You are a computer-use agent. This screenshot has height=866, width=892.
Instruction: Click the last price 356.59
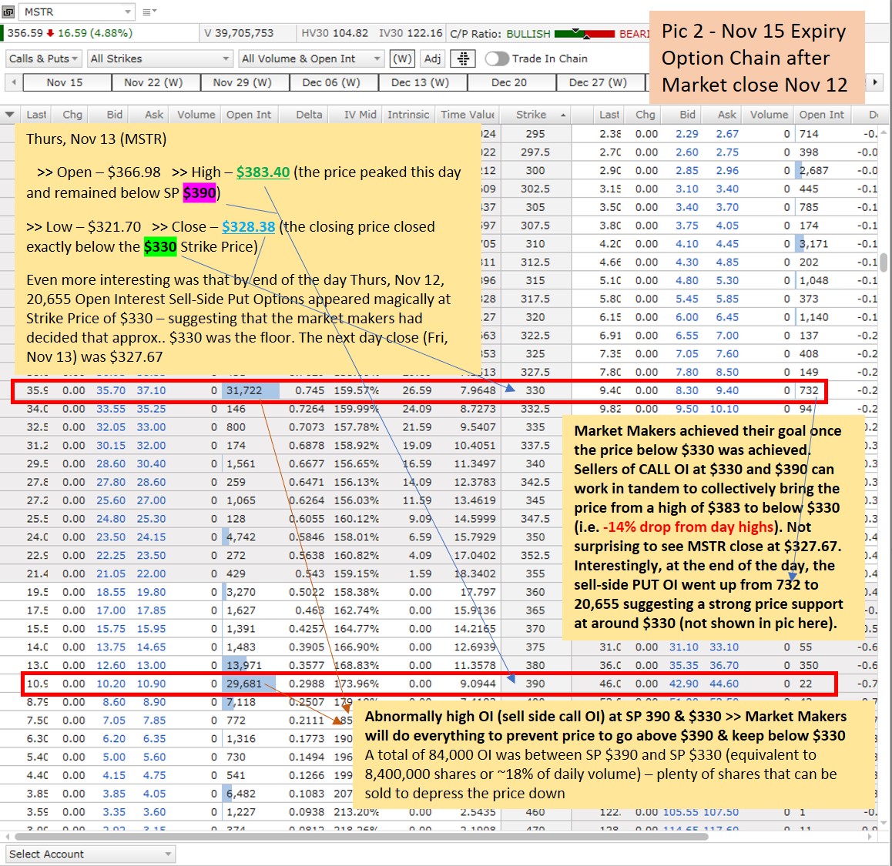tap(25, 34)
